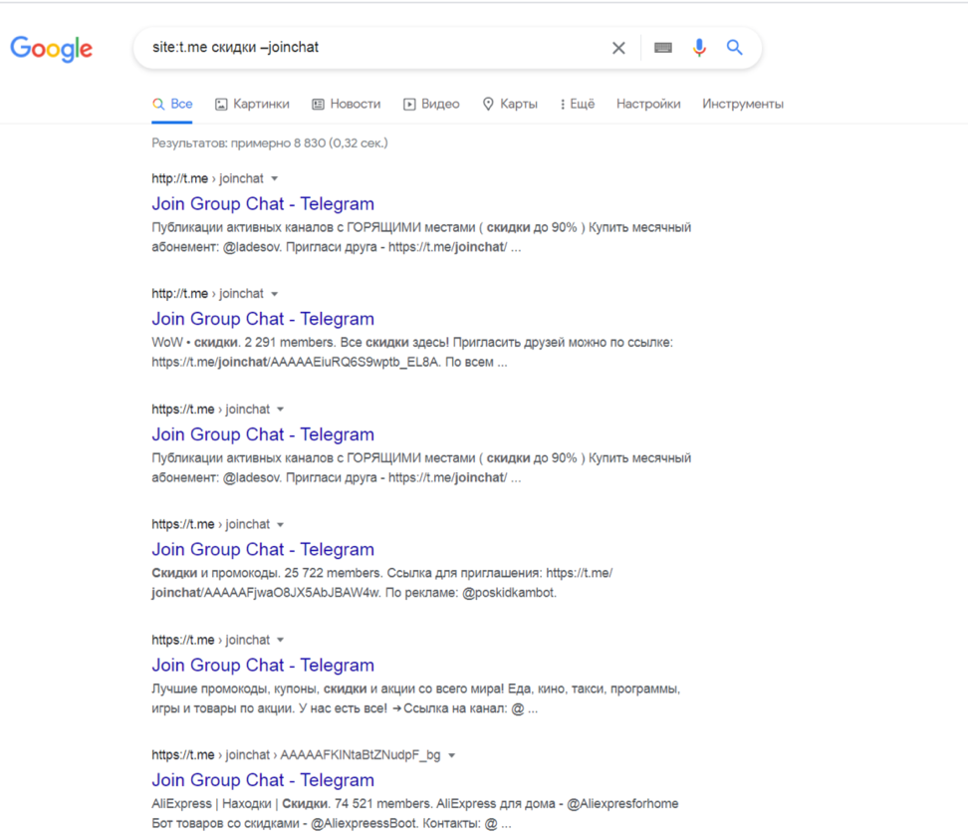The image size is (968, 838).
Task: Open the Видео video tab
Action: pos(431,104)
